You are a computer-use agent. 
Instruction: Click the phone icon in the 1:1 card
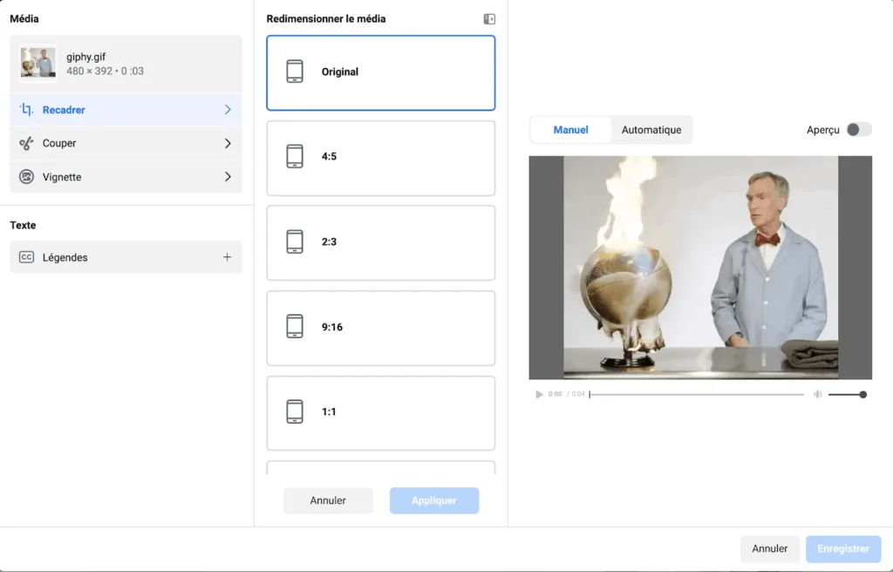[x=295, y=412]
